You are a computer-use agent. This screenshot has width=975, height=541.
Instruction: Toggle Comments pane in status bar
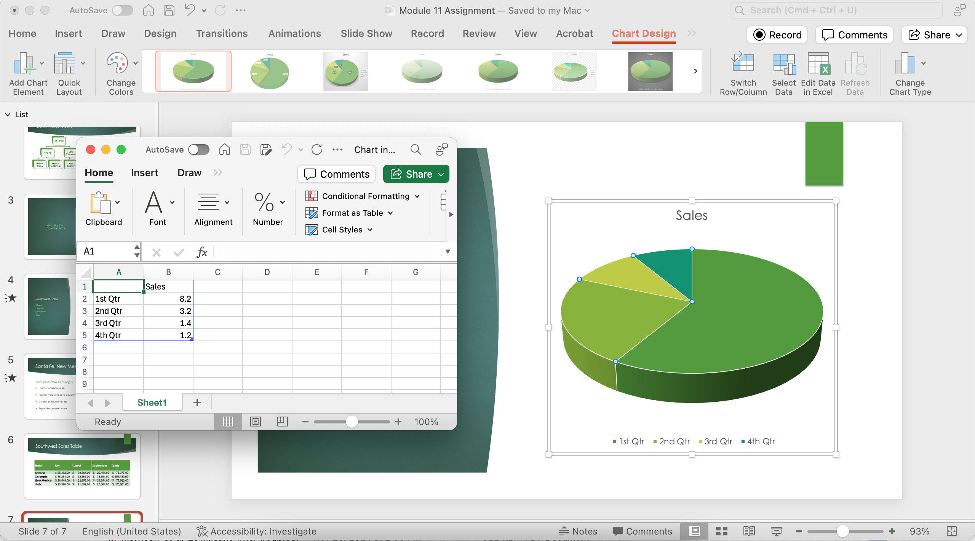[643, 531]
